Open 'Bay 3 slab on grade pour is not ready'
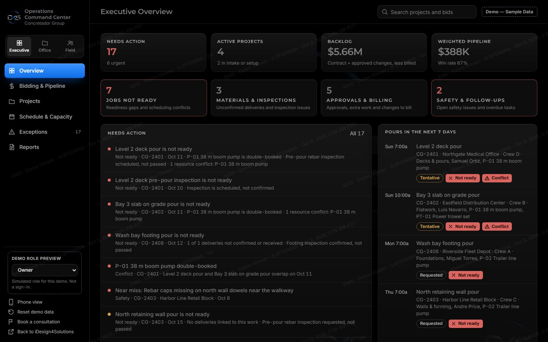This screenshot has width=548, height=342. (236, 212)
